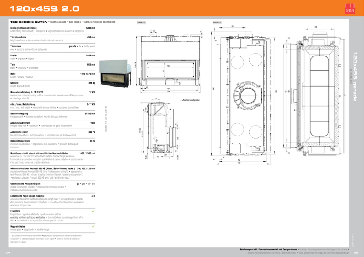The image size is (364, 257).
Task: Open the fireplace product photo thumbnail
Action: tap(117, 72)
